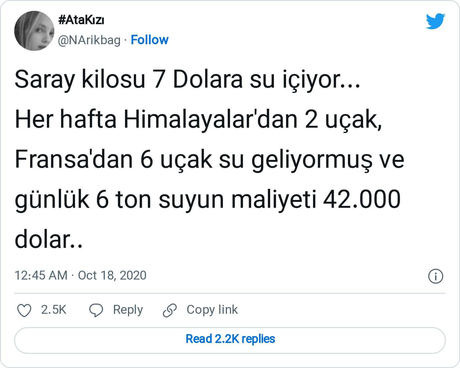Open the tweet info circle icon
The height and width of the screenshot is (368, 460).
click(435, 276)
